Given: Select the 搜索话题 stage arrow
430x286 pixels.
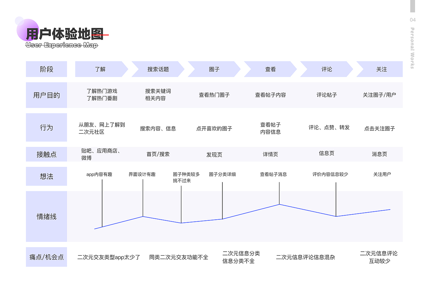Looking at the screenshot, I should (157, 69).
